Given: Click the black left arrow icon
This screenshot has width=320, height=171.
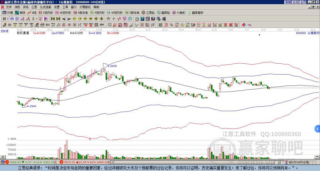Looking at the screenshot, I should (64, 19).
